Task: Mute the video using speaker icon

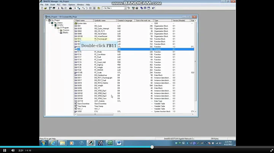Action: (13, 150)
